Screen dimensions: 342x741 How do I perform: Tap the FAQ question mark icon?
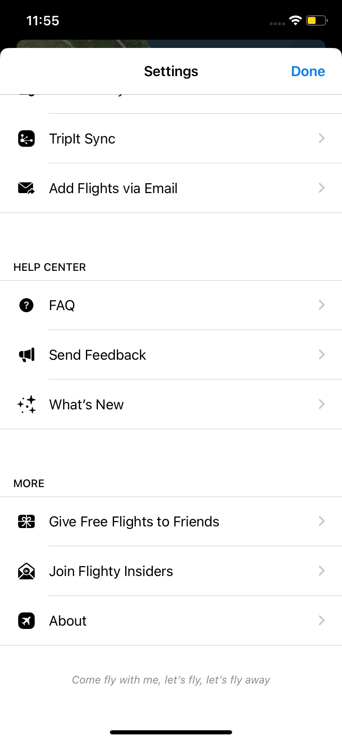tap(26, 305)
